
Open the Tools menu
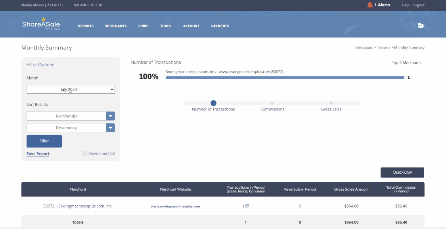166,26
